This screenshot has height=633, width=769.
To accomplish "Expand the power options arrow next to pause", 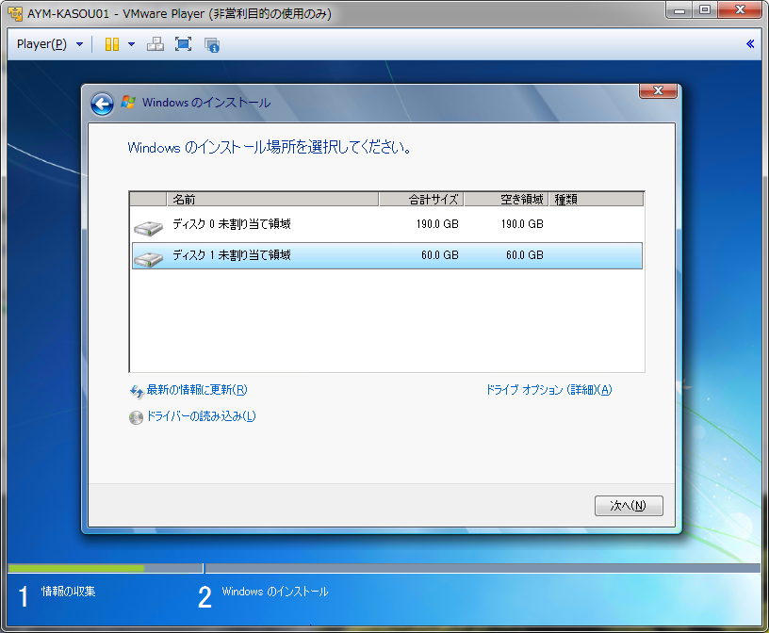I will [131, 44].
